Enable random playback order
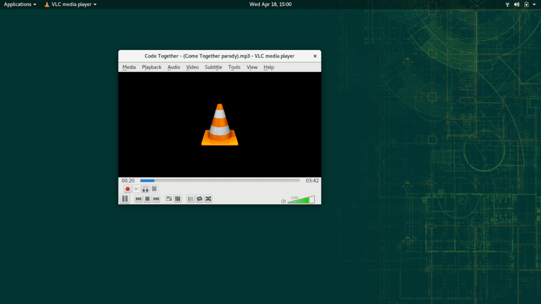Image resolution: width=541 pixels, height=304 pixels. [x=208, y=199]
